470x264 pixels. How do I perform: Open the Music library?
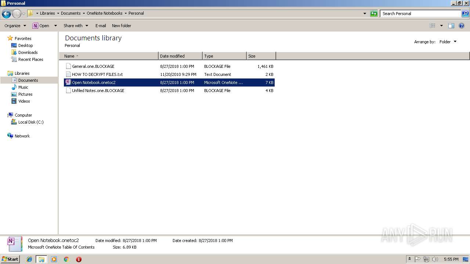coord(23,87)
